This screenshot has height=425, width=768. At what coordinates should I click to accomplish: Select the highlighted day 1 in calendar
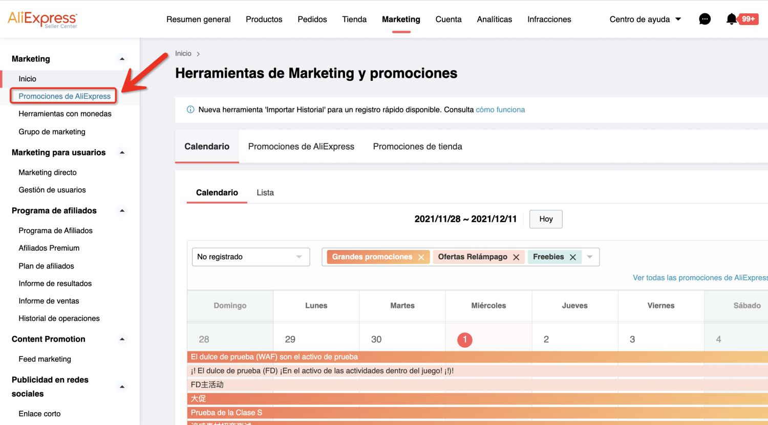(x=465, y=340)
